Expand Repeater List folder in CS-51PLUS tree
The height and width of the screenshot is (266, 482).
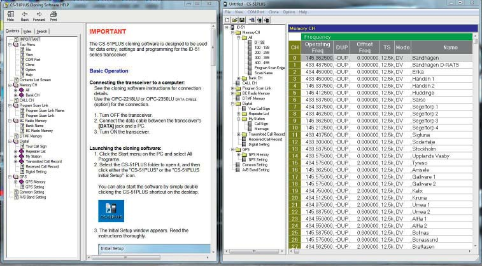(238, 114)
